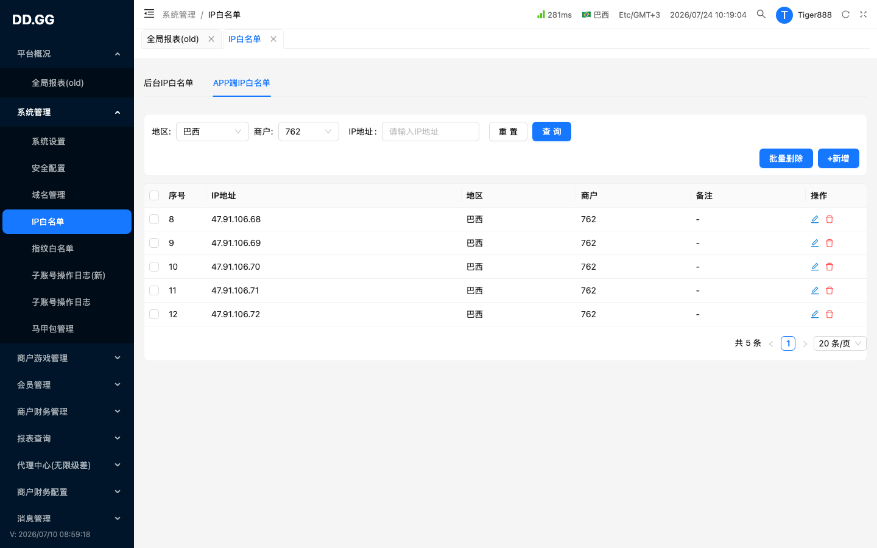Focus the IP地址 input field
Image resolution: width=877 pixels, height=548 pixels.
point(431,132)
